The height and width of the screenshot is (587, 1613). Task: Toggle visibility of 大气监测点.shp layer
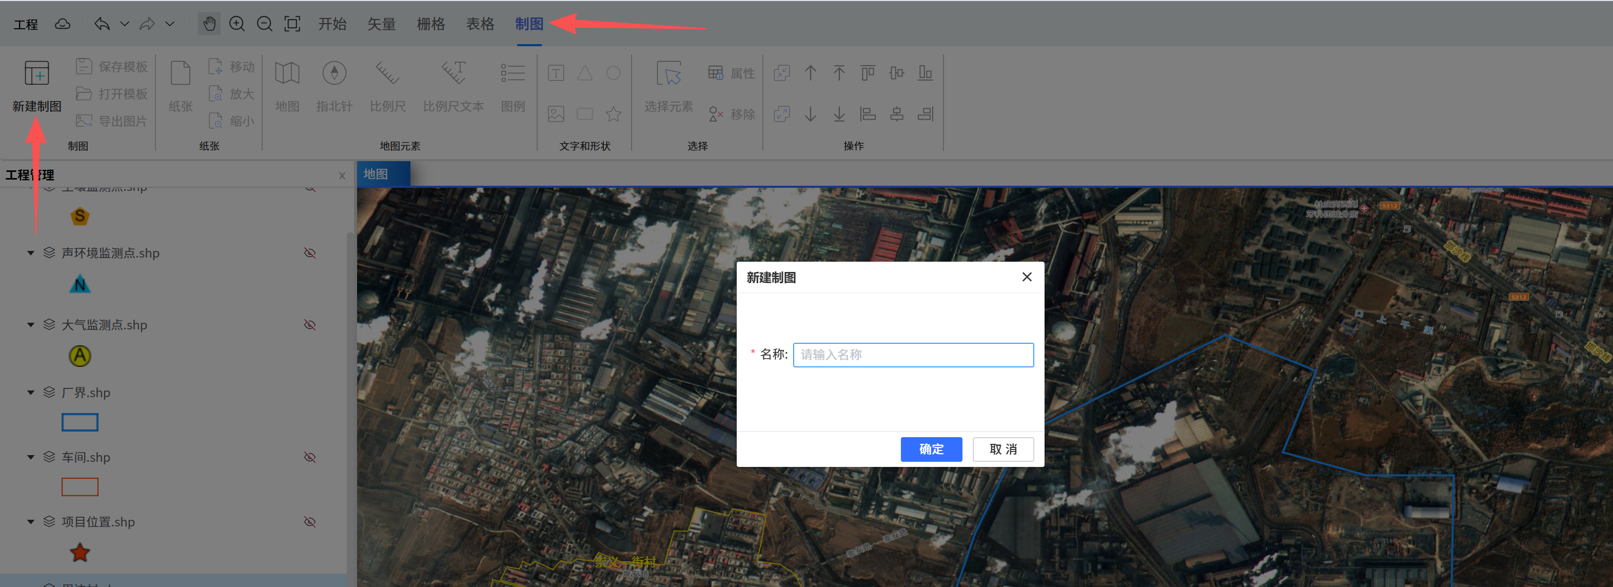coord(310,324)
